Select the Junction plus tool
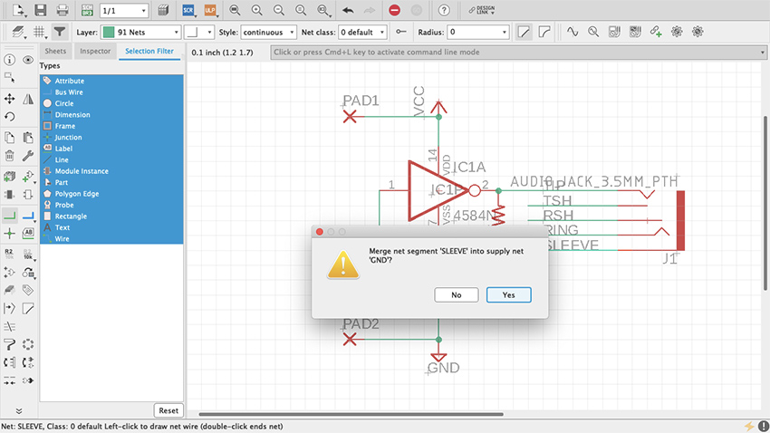This screenshot has width=770, height=433. [9, 233]
